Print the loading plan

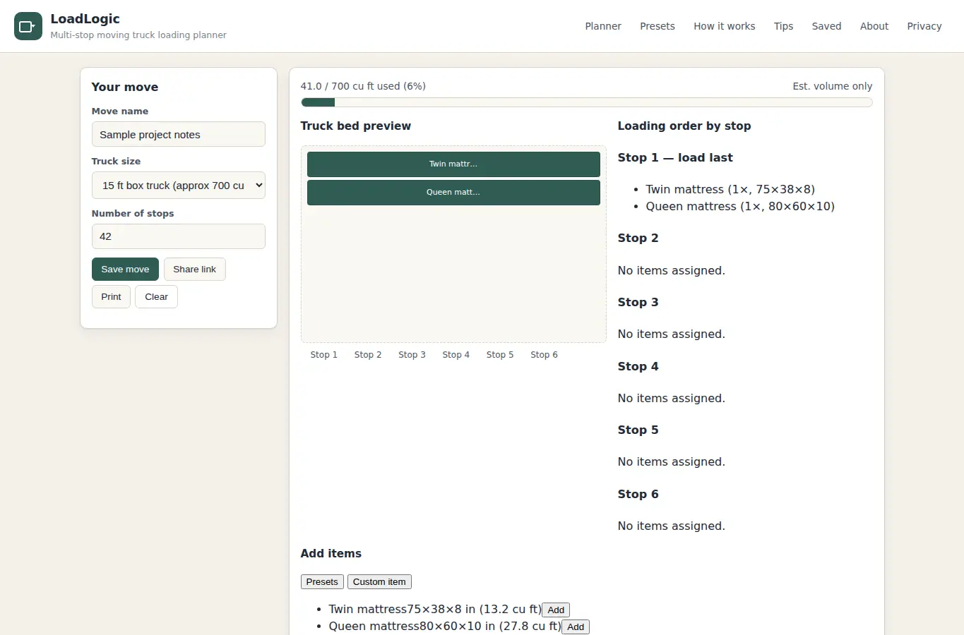click(x=111, y=296)
